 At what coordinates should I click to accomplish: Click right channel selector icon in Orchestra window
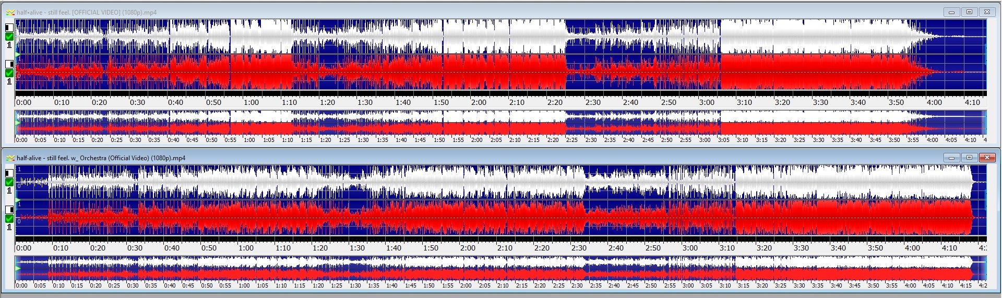click(9, 209)
